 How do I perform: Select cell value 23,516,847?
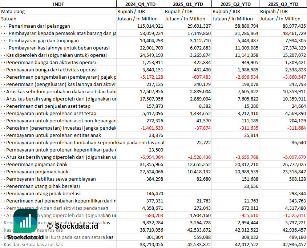pos(294,172)
